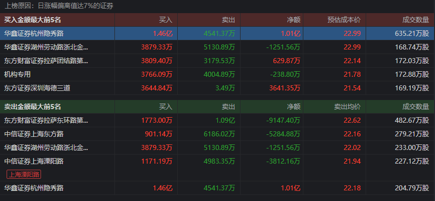Select 中信证券上海东方路 broker name
This screenshot has height=201, width=435.
pos(34,134)
